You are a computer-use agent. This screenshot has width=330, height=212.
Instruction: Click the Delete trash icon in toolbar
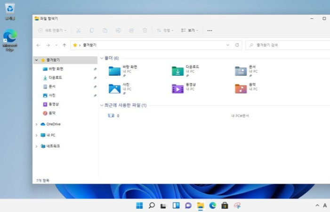145,30
